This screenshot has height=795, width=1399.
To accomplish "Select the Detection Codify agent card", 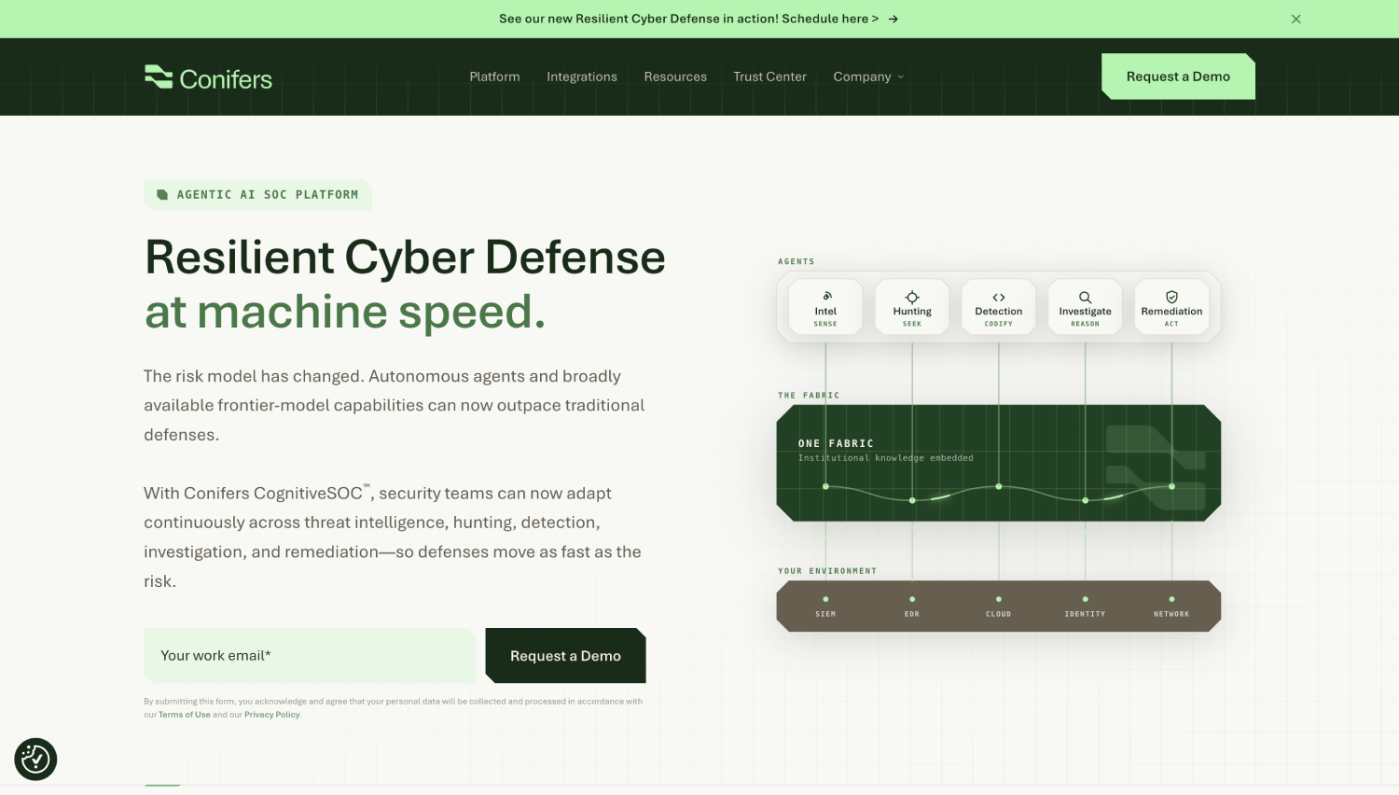I will pos(999,307).
